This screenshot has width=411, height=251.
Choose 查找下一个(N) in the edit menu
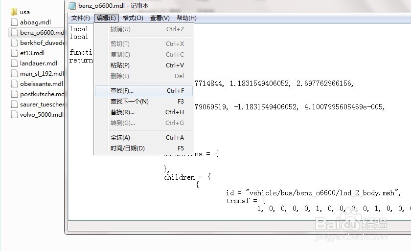[144, 101]
